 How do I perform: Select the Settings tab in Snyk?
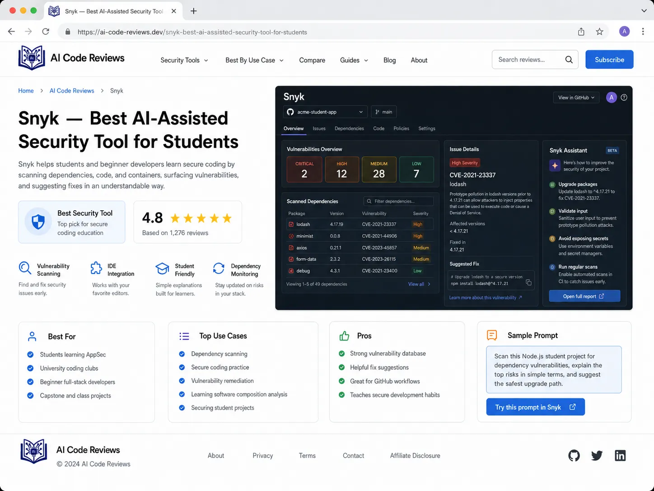tap(426, 128)
